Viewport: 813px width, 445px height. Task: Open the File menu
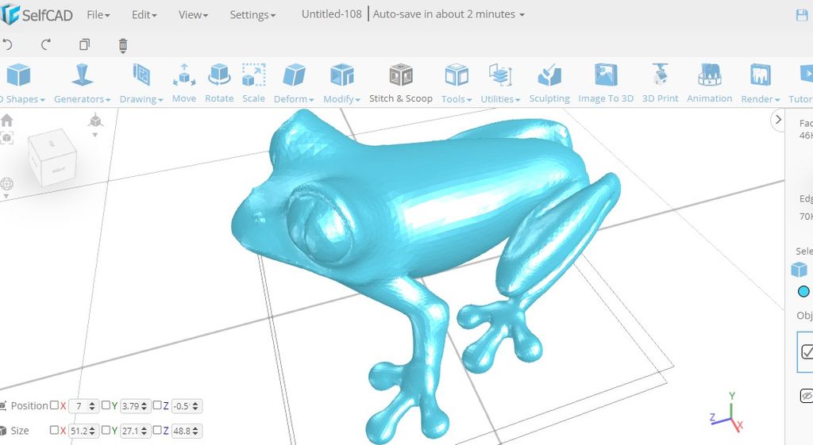(x=98, y=14)
